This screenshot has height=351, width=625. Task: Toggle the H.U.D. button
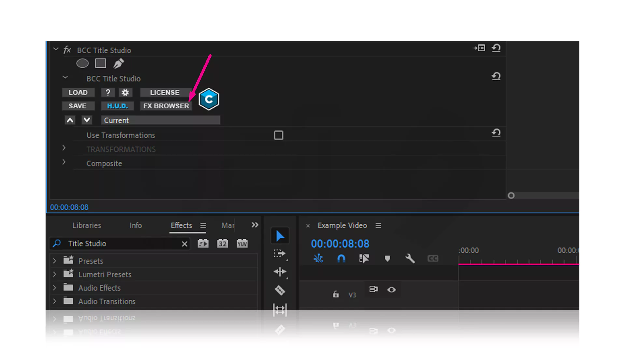118,106
